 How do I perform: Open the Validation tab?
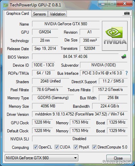(x=57, y=14)
